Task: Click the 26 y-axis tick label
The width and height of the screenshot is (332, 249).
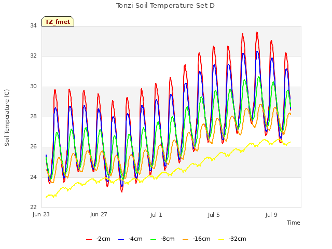Action: [x=33, y=146]
